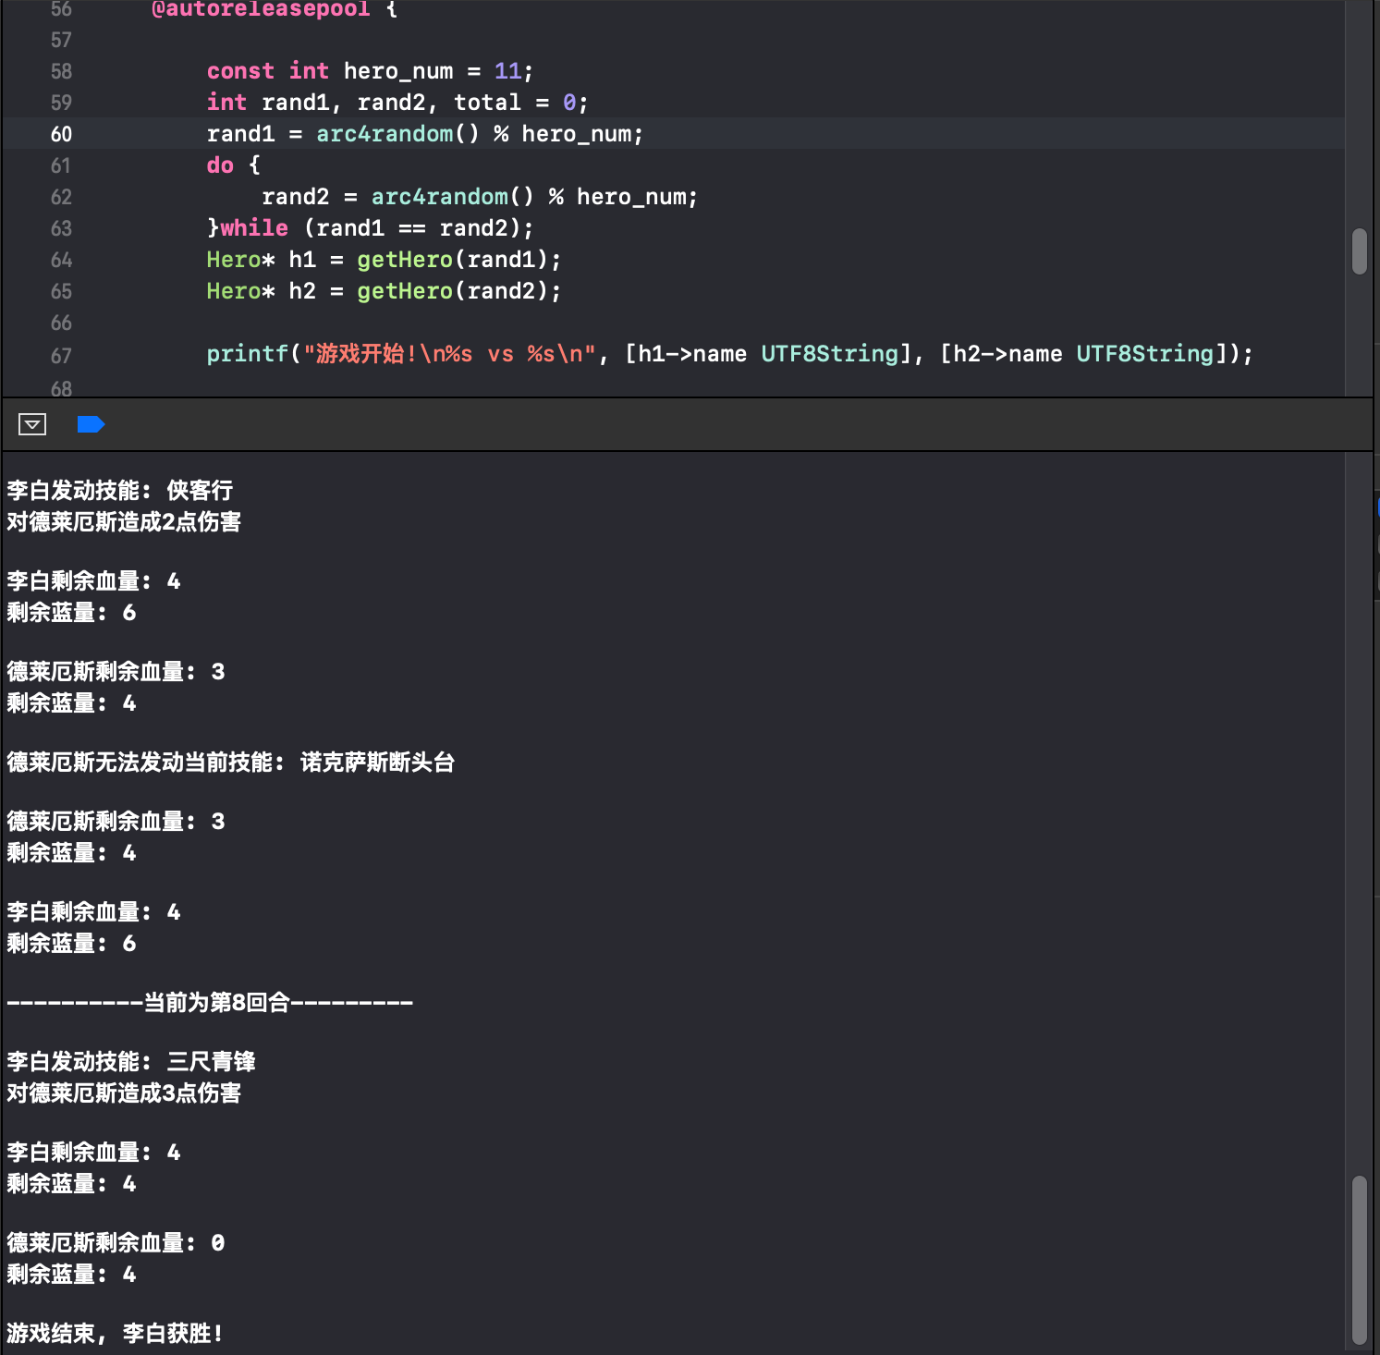Click line number 60 in gutter
The height and width of the screenshot is (1355, 1380).
click(61, 134)
